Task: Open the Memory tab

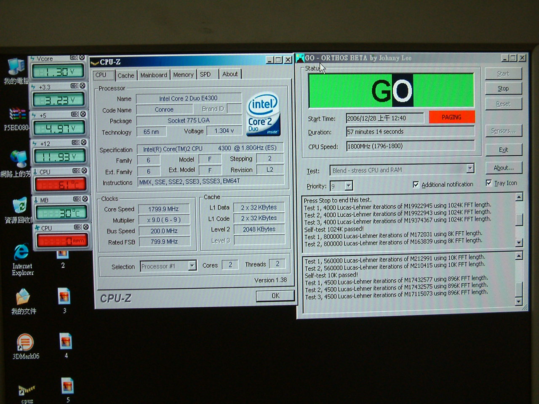Action: [x=183, y=74]
